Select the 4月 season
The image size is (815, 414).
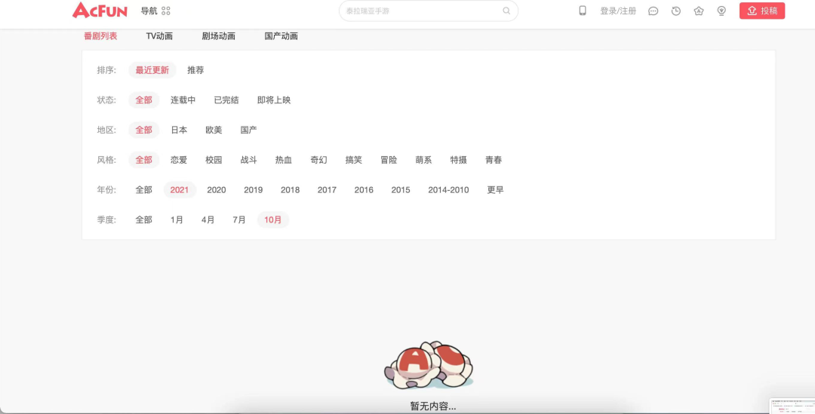[208, 219]
